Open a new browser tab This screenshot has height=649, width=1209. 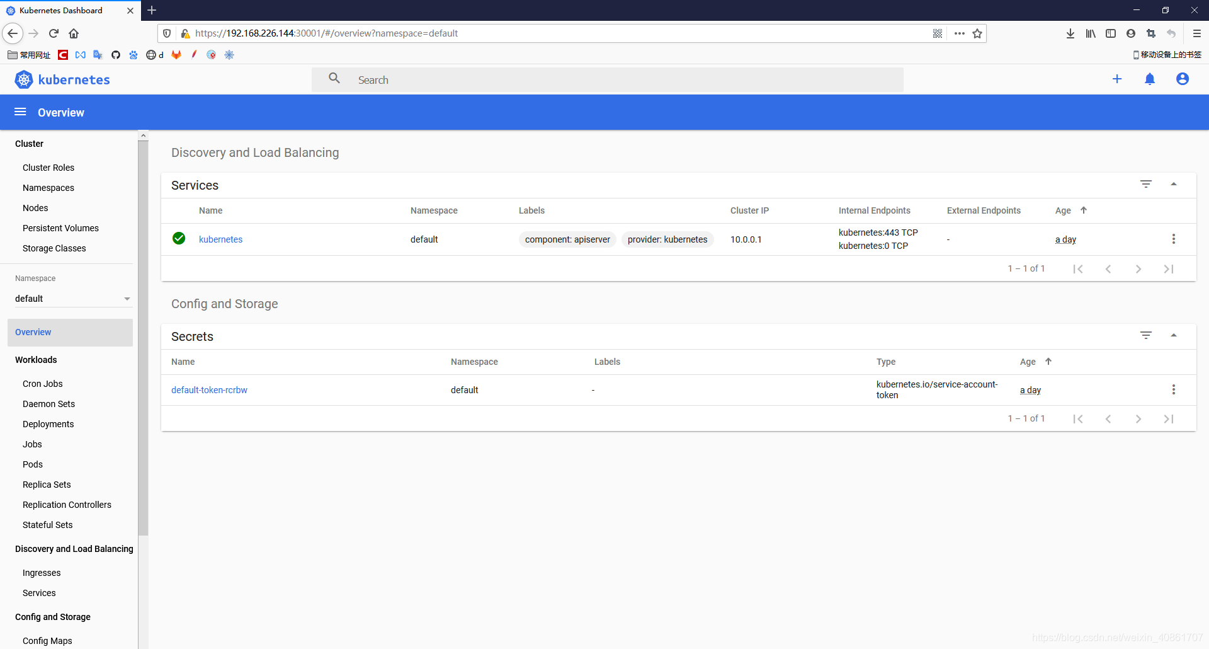(x=152, y=10)
